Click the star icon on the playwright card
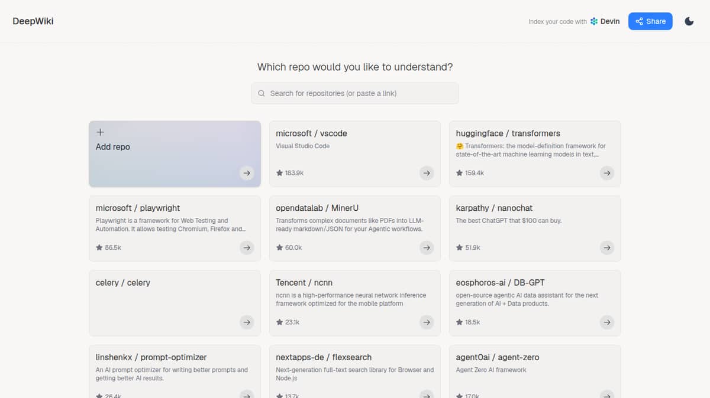 click(x=99, y=247)
